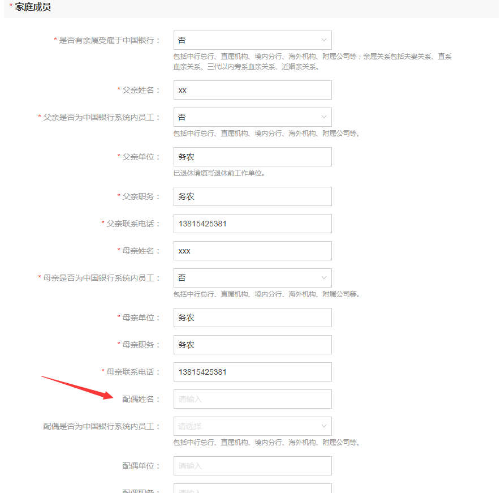This screenshot has height=493, width=501.
Task: Click the 家庭成员 section heading
Action: (x=33, y=7)
